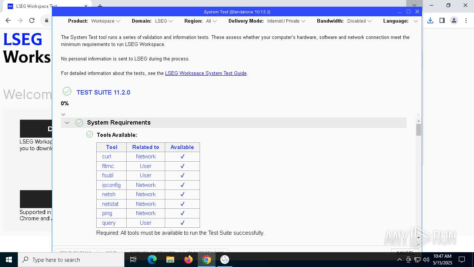Click results scrollbar up arrow
Image resolution: width=474 pixels, height=267 pixels.
(418, 121)
